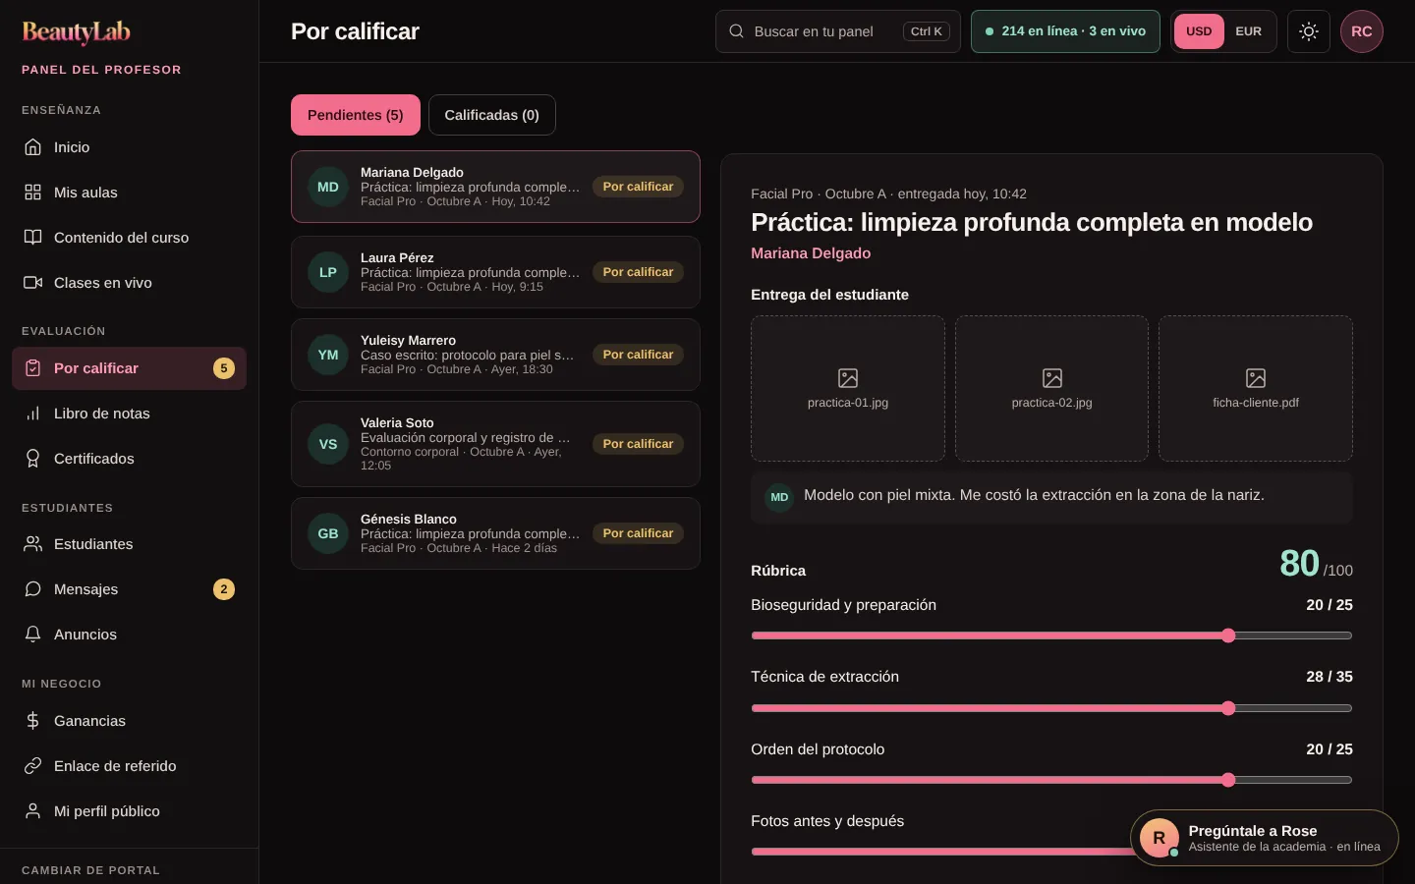Select Yuleisy Marrero's written case submission
The width and height of the screenshot is (1415, 884).
[x=495, y=355]
